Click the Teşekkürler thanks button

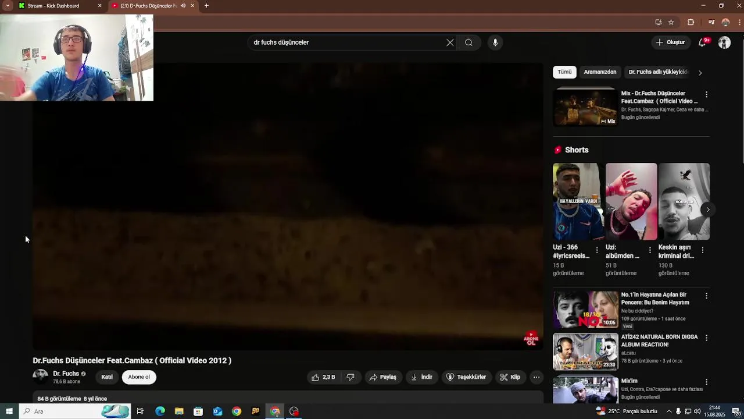tap(466, 377)
